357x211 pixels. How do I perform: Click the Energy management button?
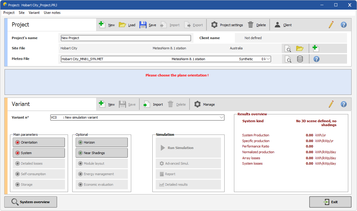pos(102,174)
